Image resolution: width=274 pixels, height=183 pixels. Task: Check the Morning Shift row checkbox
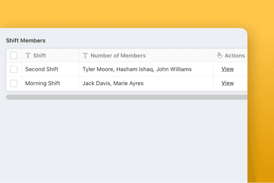14,84
